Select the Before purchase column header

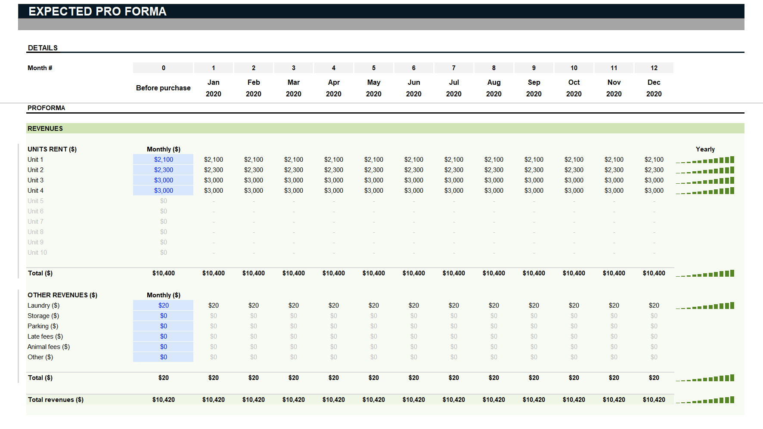tap(163, 88)
